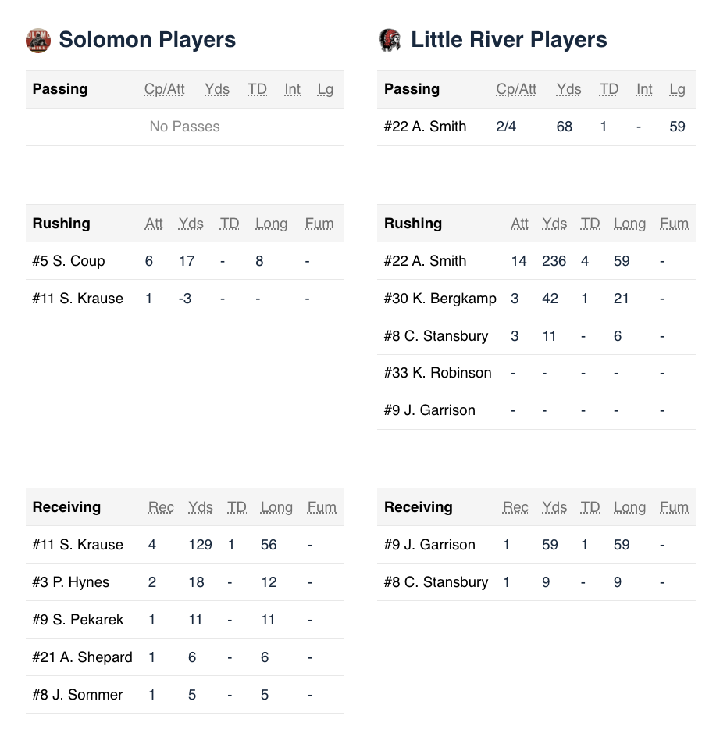Image resolution: width=709 pixels, height=730 pixels.
Task: Click #22 A. Smith in Little River passing
Action: (425, 127)
